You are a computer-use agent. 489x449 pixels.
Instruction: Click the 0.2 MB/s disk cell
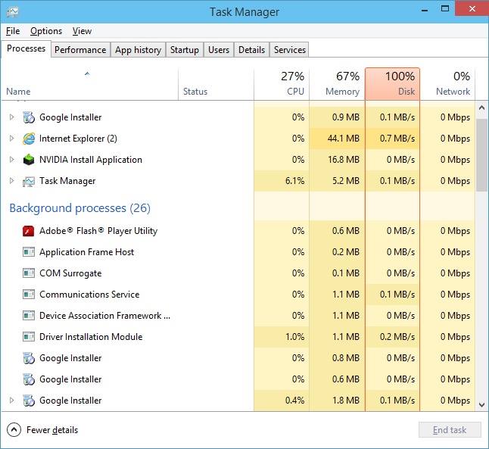click(392, 337)
